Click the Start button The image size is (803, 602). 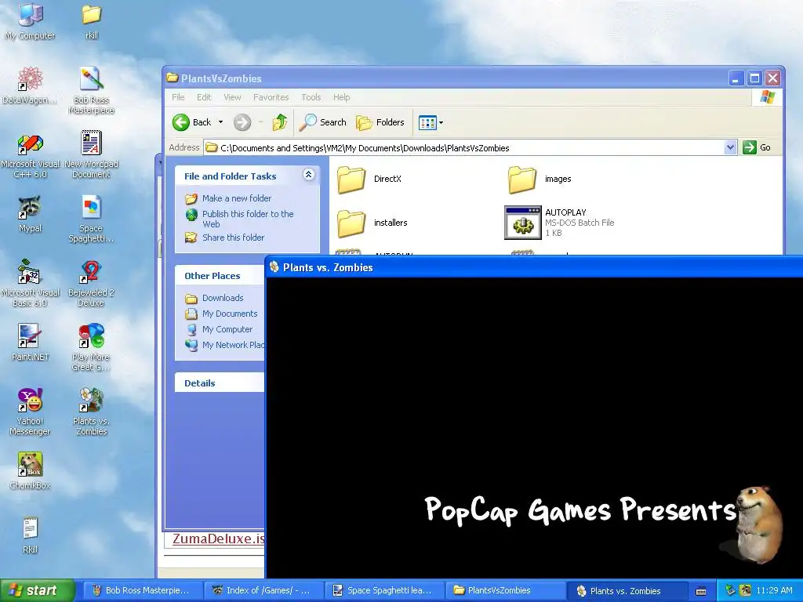pos(37,591)
